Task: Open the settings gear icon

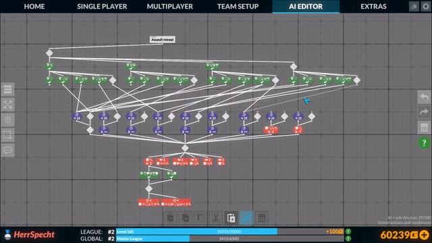Action: tap(426, 6)
